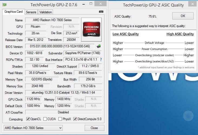Click the screenshot camera icon
Viewport: 198px width, 135px height.
pyautogui.click(x=101, y=12)
